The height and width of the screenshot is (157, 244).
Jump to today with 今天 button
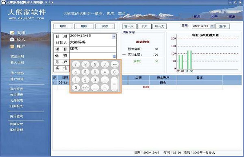click(144, 26)
